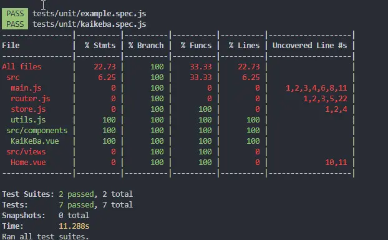Click the second green PASS badge
This screenshot has height=240, width=388.
tap(15, 24)
